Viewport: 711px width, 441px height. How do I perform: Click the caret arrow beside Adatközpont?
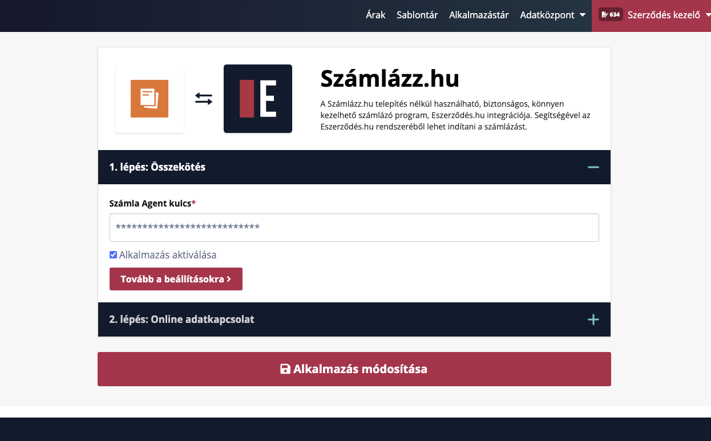(x=583, y=15)
